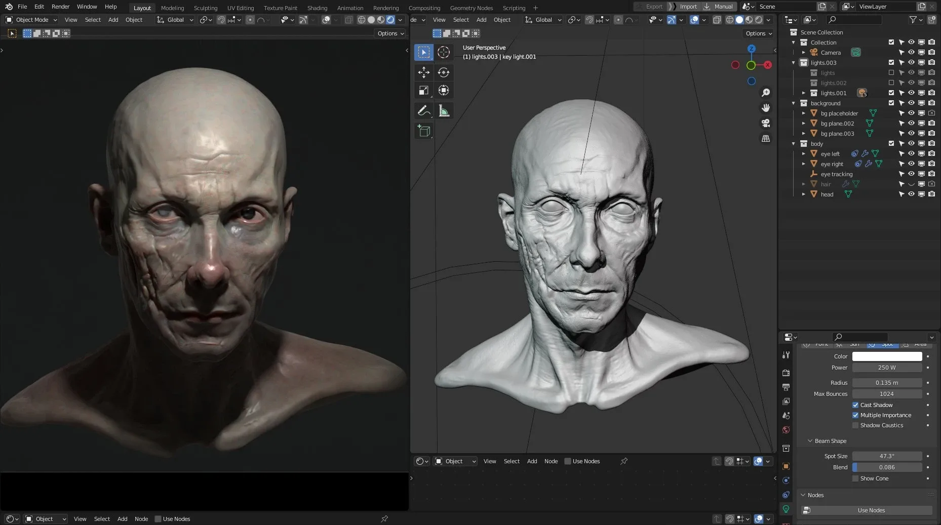Pick the Measure tool

pyautogui.click(x=444, y=111)
